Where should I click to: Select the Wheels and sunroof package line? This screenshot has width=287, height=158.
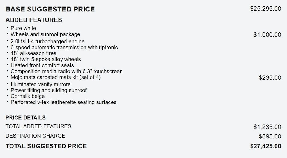(45, 34)
